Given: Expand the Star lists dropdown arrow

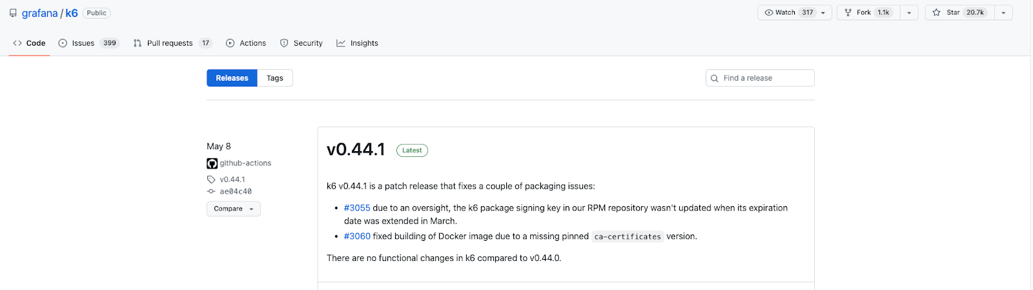Looking at the screenshot, I should pyautogui.click(x=1003, y=12).
